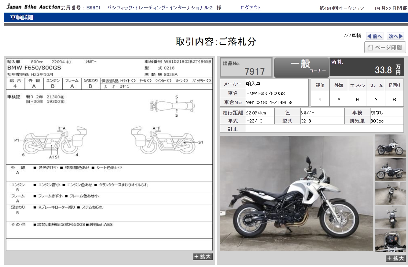This screenshot has height=267, width=408.
Task: Click the winning bid price 33.8 万円
Action: click(388, 69)
